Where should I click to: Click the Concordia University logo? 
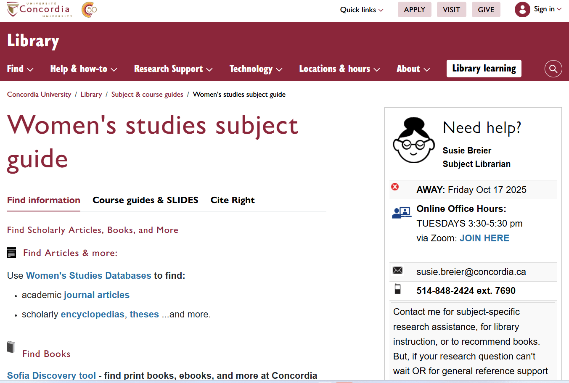pyautogui.click(x=38, y=9)
